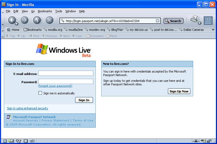Follow the Sign in using enhanced security link
The image size is (217, 144).
27,108
